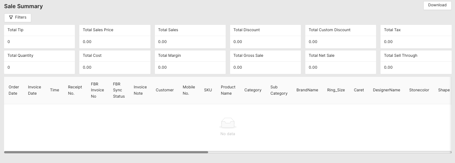Select the Ring_Size column header
This screenshot has height=163, width=455.
pyautogui.click(x=336, y=90)
